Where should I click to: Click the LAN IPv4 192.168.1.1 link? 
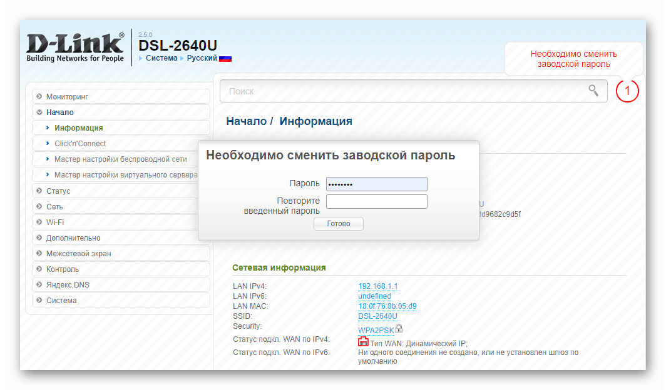pos(378,286)
